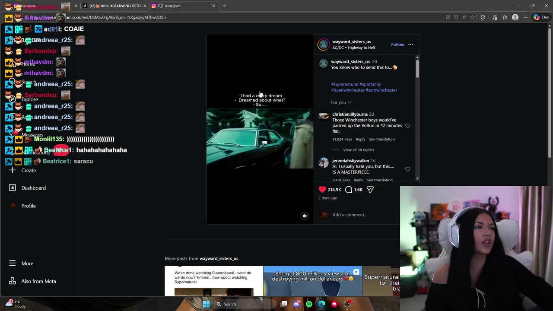Image resolution: width=553 pixels, height=311 pixels.
Task: Share the reel using the paper-plane icon
Action: pyautogui.click(x=370, y=190)
